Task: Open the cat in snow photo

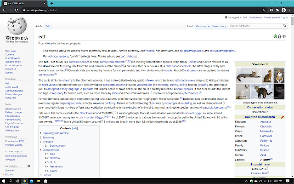Action: point(262,92)
